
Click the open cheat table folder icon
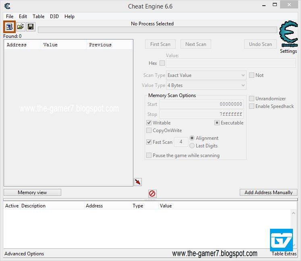point(20,27)
